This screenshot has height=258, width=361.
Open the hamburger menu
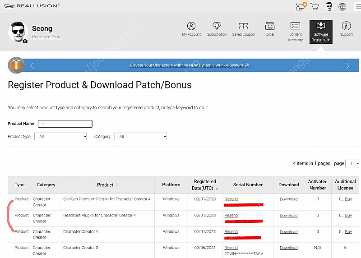[358, 6]
